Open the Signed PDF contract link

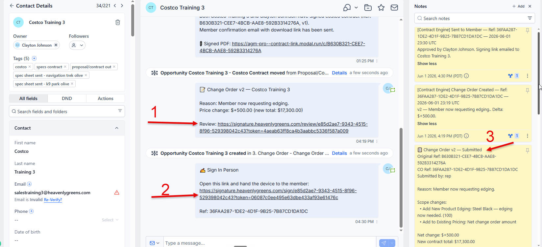pyautogui.click(x=282, y=47)
